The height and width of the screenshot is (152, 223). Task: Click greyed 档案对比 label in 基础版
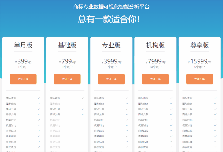click(x=55, y=120)
